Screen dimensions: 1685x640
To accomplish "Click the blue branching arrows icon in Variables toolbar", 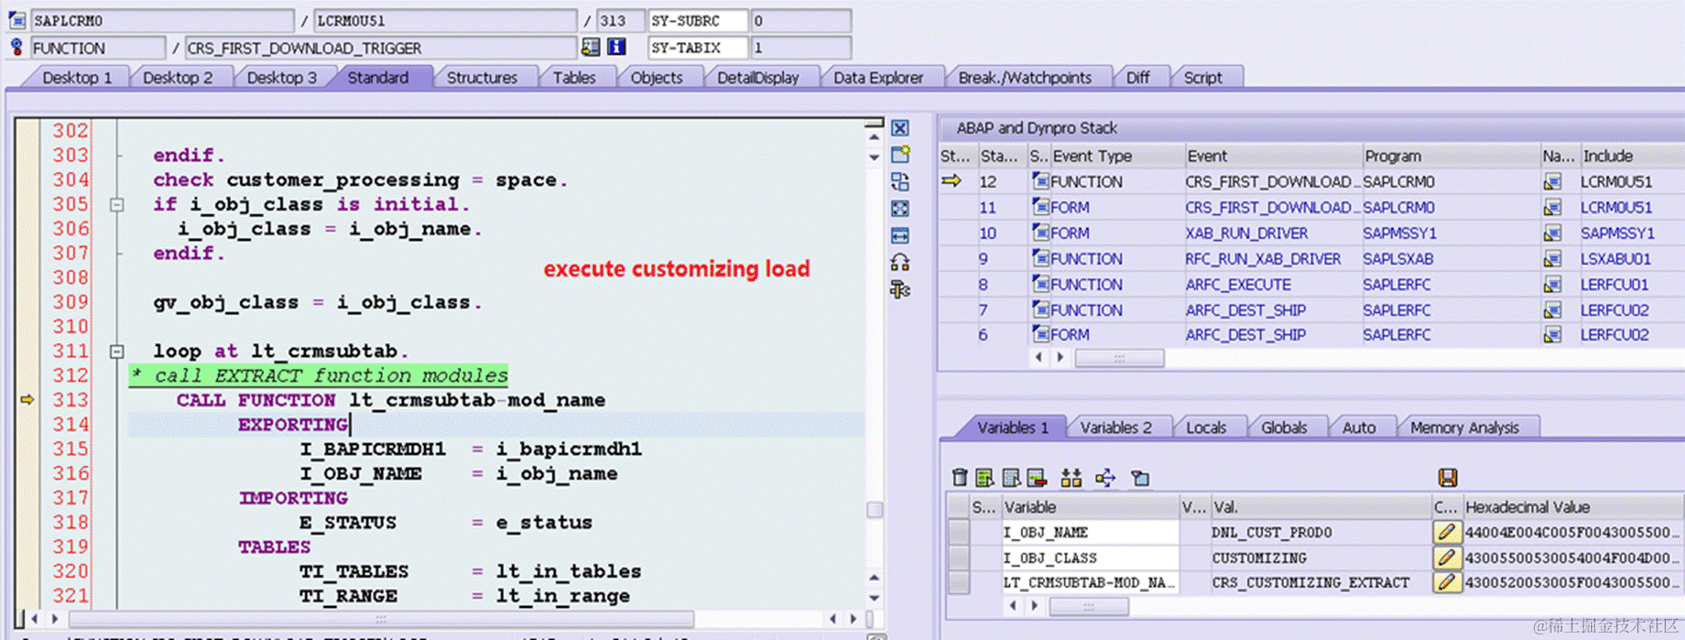I will (1106, 477).
